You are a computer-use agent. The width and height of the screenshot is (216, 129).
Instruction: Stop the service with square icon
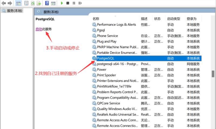coord(68,3)
